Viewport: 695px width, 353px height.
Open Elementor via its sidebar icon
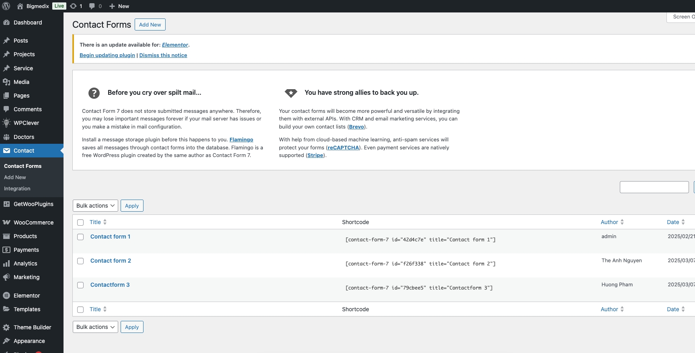coord(6,296)
